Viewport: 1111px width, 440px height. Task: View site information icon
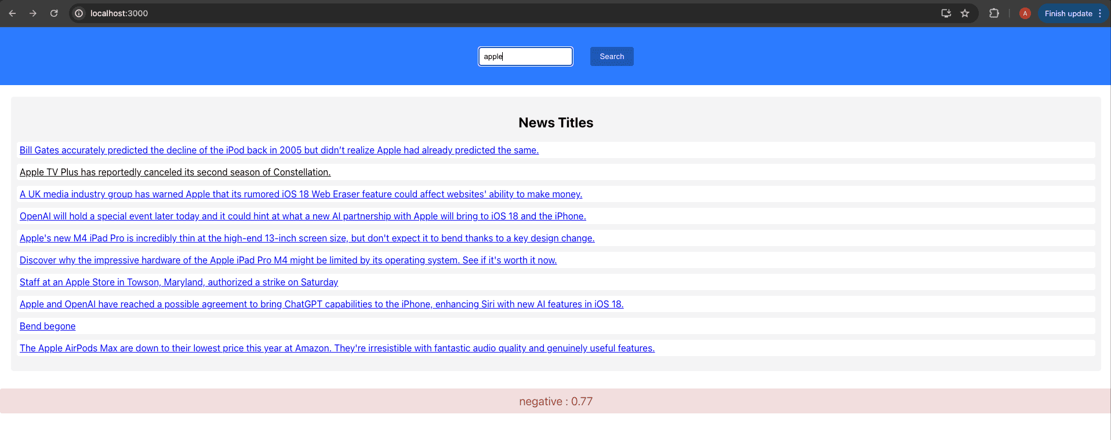click(79, 13)
